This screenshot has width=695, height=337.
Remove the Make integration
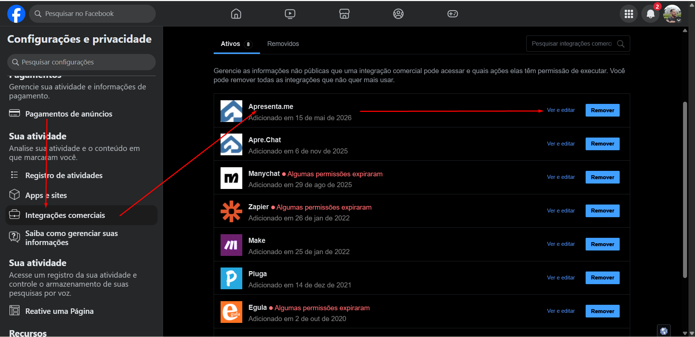[x=602, y=244]
